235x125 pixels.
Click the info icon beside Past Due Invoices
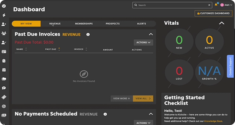[x=88, y=34]
